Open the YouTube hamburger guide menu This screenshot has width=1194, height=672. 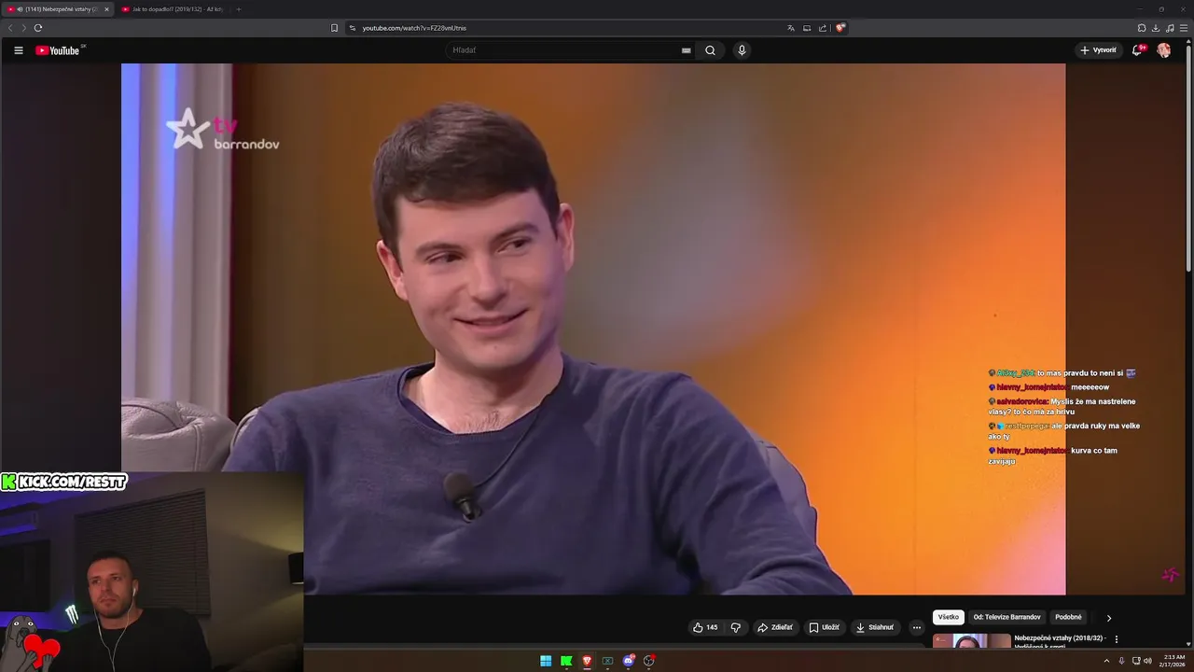pyautogui.click(x=18, y=50)
